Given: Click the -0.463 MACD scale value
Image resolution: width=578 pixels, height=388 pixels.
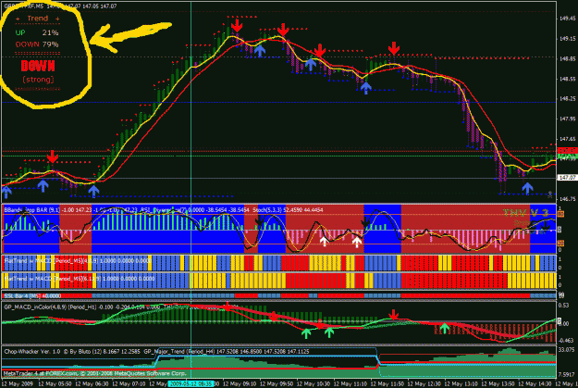Looking at the screenshot, I should point(566,341).
